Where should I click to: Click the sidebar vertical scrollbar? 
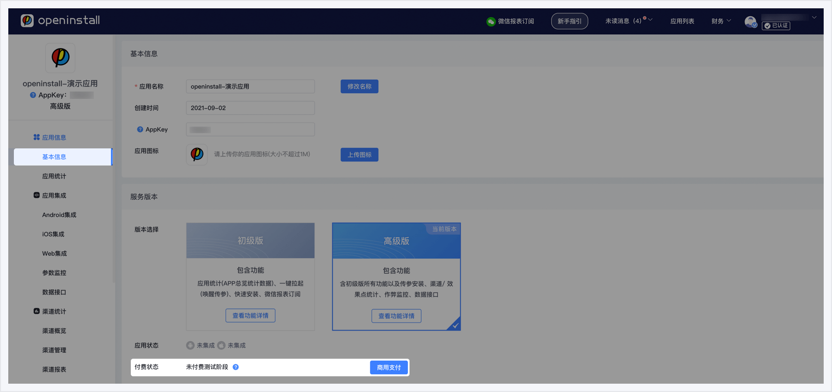(114, 159)
